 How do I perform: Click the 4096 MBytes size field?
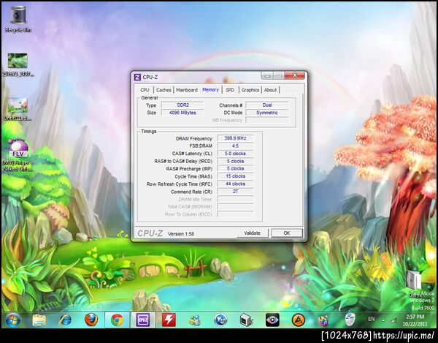[x=182, y=113]
